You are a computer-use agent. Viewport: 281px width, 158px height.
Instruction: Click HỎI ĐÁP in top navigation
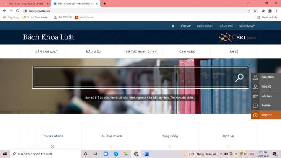185,26
